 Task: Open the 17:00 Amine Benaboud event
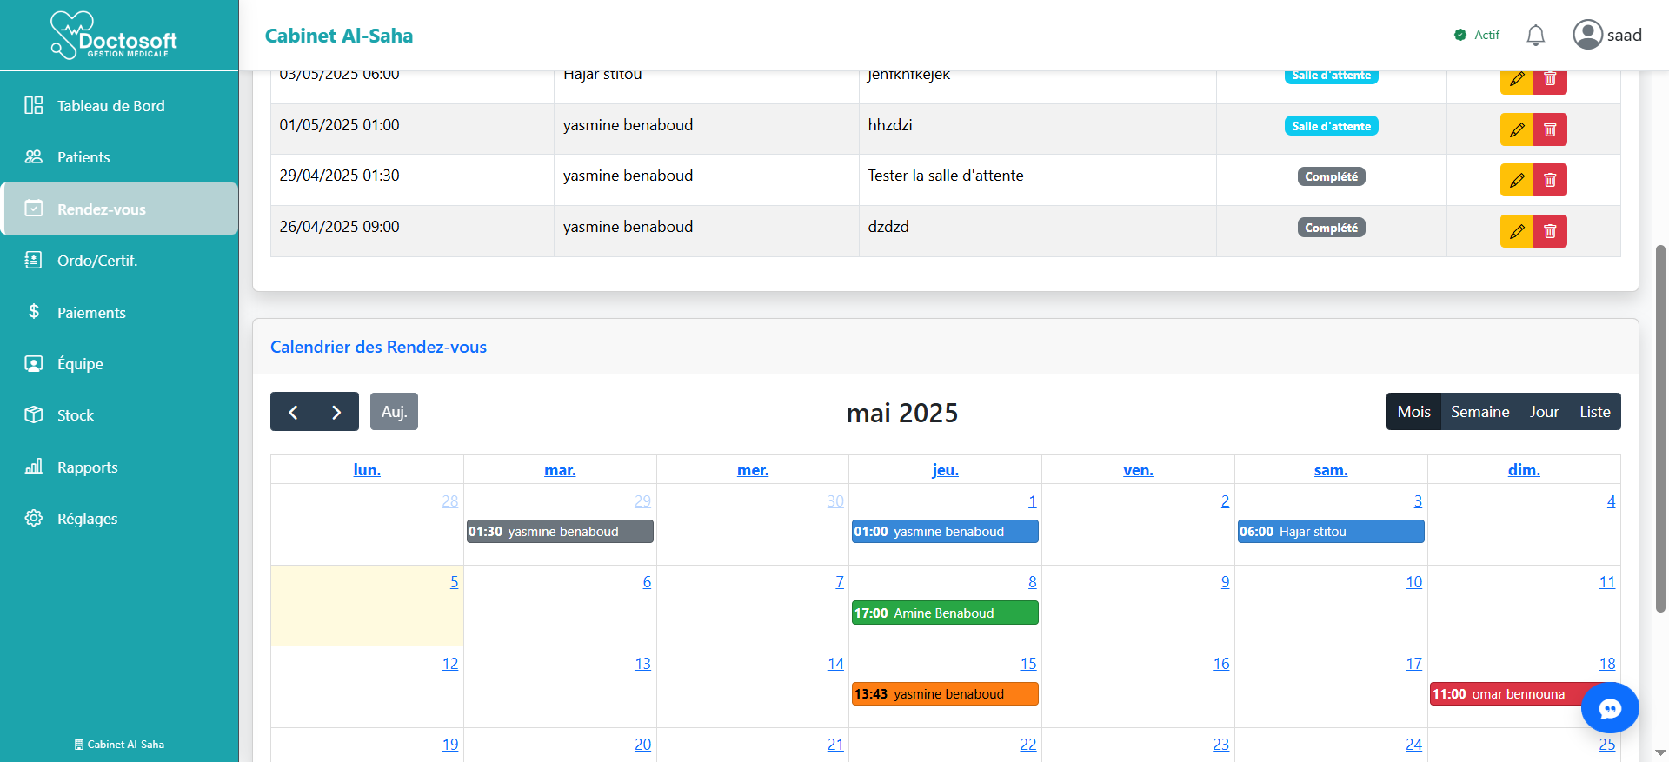pos(944,613)
